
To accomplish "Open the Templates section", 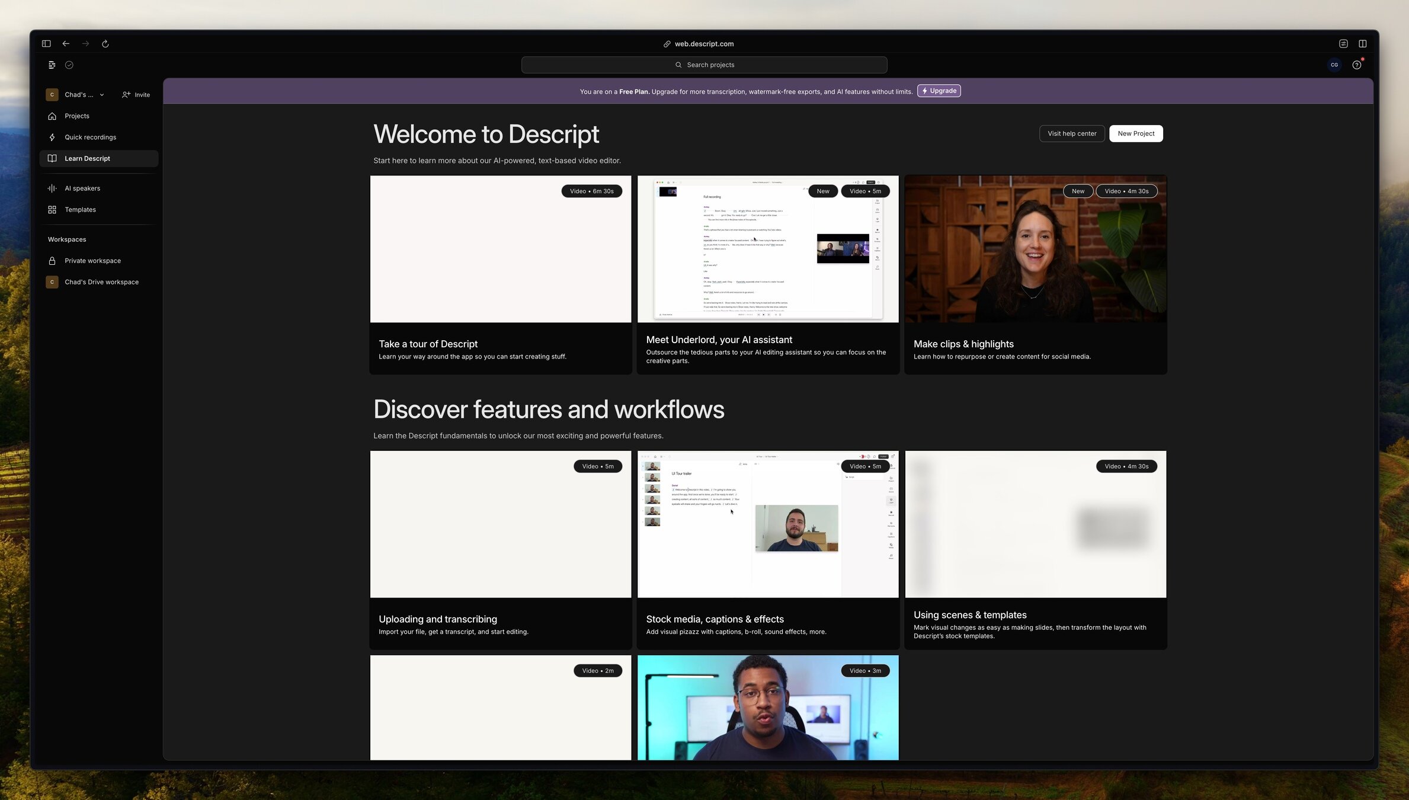I will click(80, 210).
